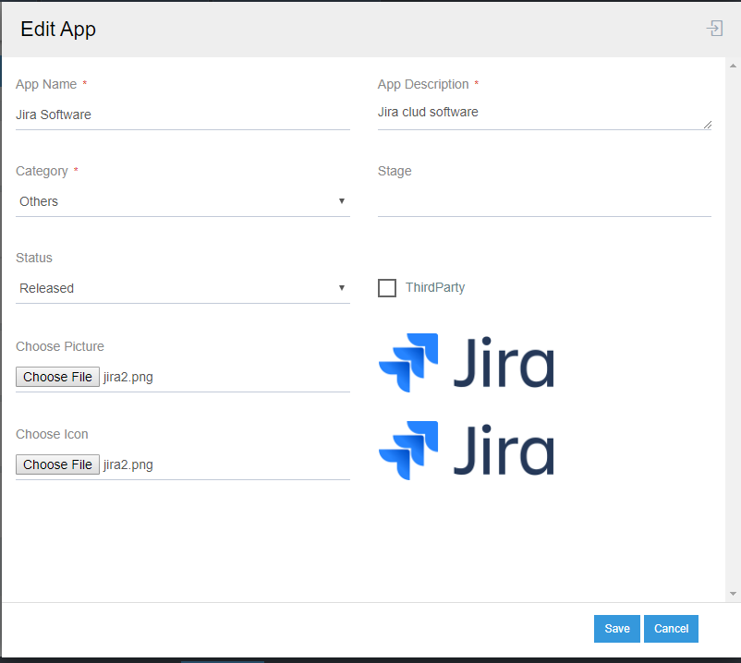
Task: Choose File under Choose Icon
Action: coord(57,464)
